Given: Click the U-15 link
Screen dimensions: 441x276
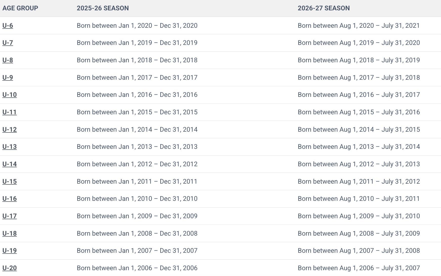Looking at the screenshot, I should click(10, 181).
